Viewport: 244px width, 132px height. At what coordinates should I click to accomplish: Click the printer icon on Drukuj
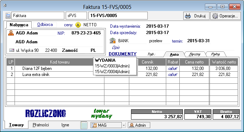coord(188,16)
